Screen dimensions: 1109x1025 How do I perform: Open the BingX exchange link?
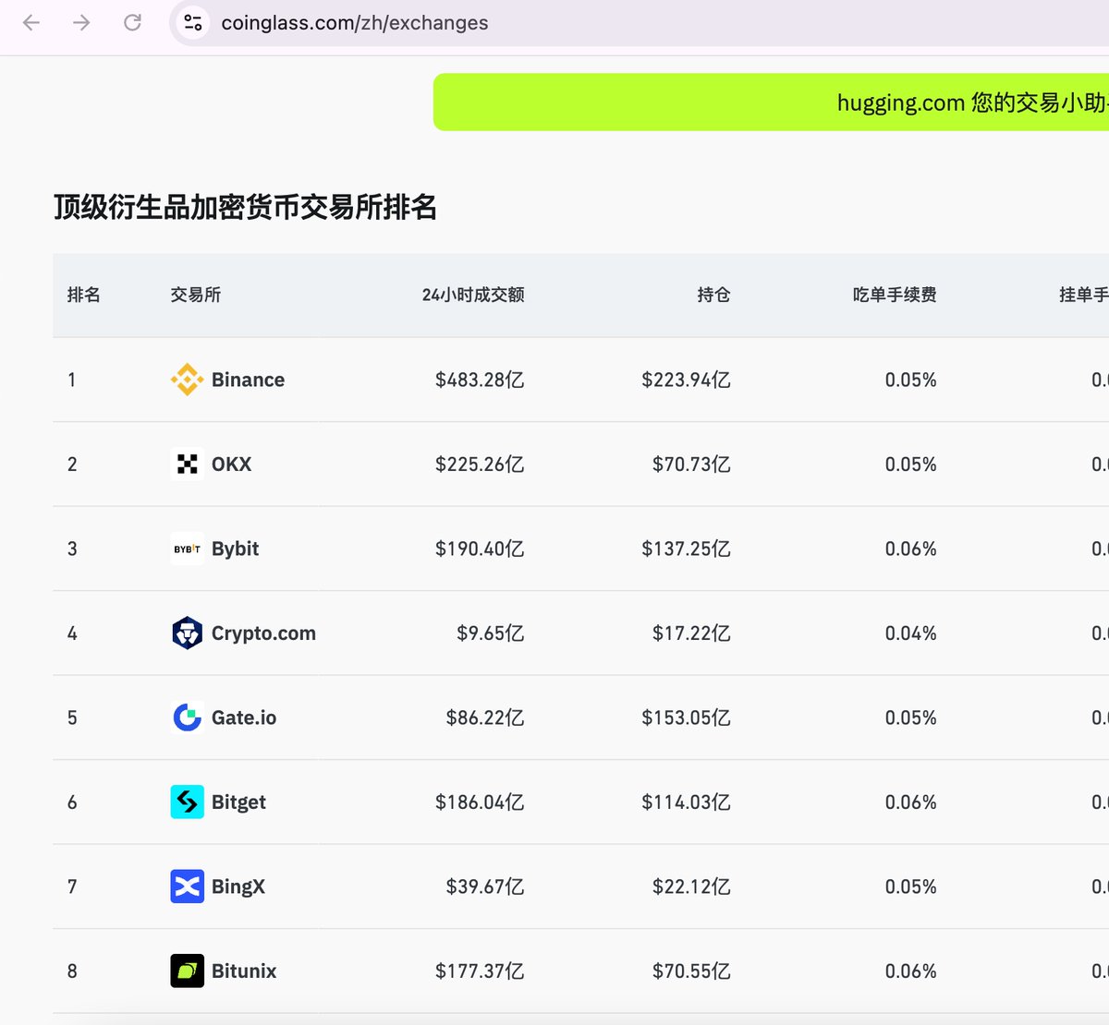[x=238, y=886]
